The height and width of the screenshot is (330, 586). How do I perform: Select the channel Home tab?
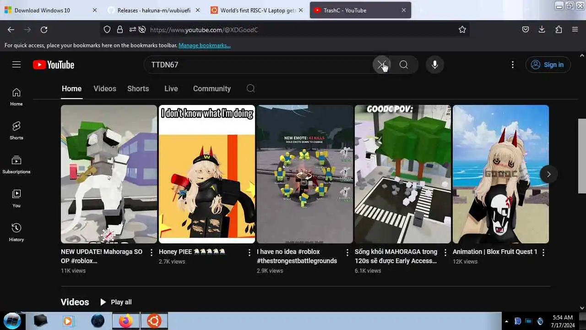[x=72, y=88]
